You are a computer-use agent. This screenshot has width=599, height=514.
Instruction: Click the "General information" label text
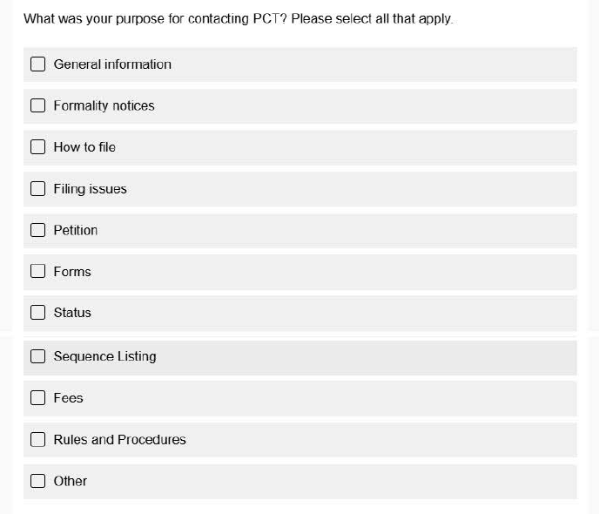[112, 64]
